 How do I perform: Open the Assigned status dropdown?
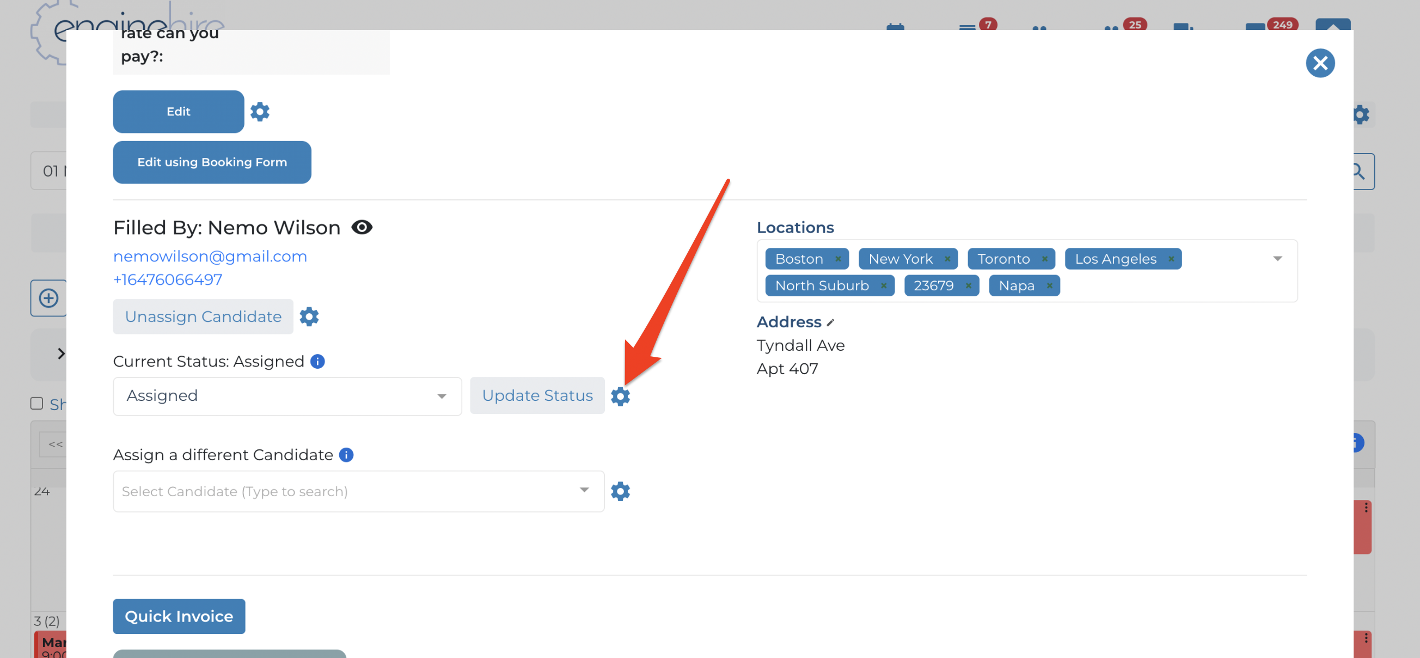(x=286, y=396)
